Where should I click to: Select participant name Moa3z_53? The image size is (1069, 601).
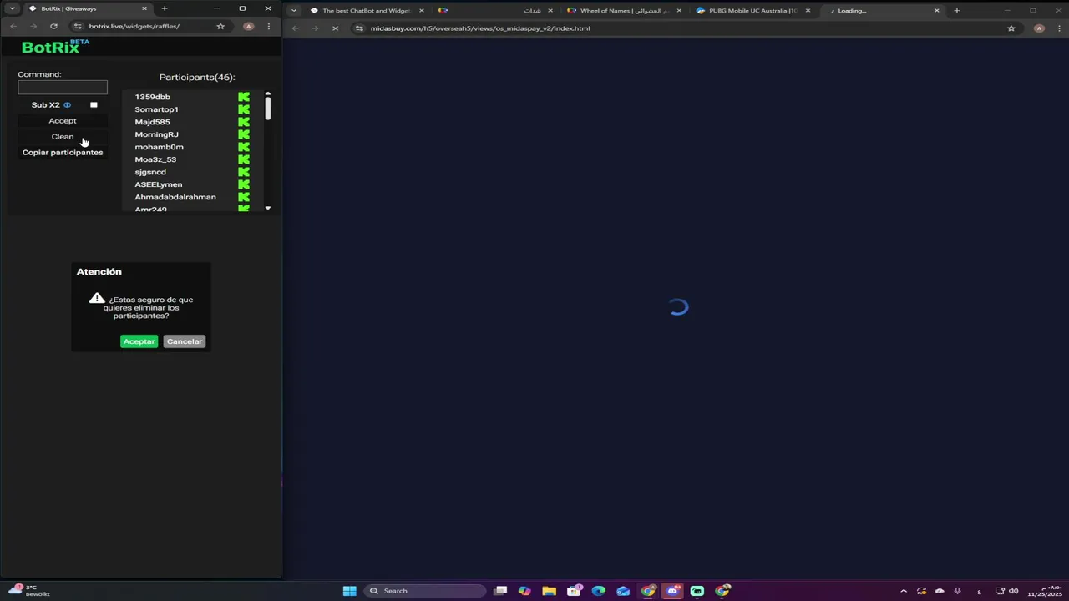[x=155, y=159]
